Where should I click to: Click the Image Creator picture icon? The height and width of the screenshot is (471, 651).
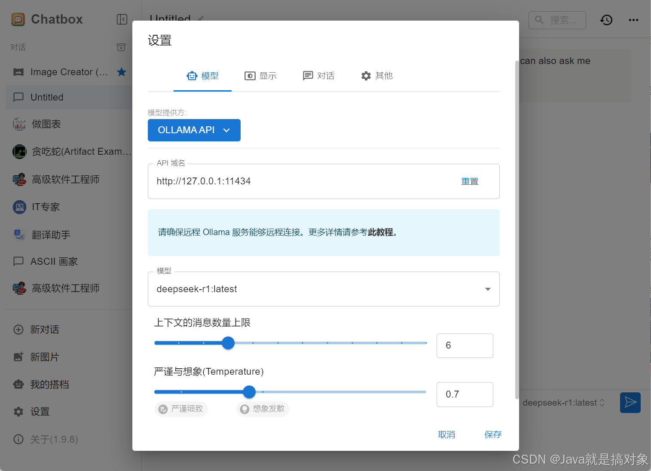pos(18,72)
